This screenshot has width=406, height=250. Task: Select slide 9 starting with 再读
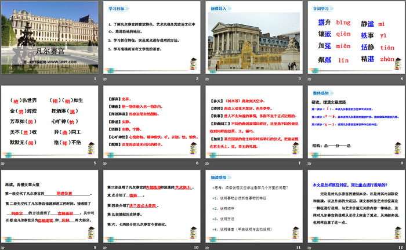[x=50, y=206]
